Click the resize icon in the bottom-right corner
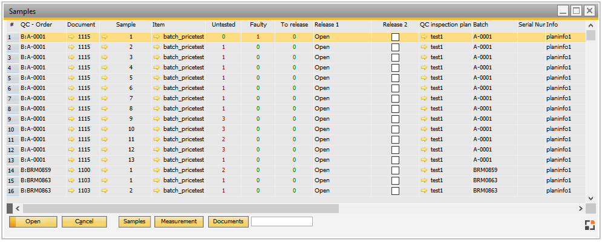602x242 pixels. pos(590,226)
